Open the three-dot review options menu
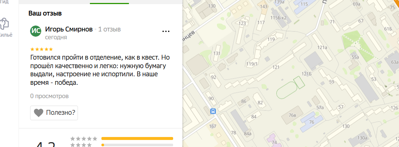The height and width of the screenshot is (147, 399). click(x=166, y=31)
